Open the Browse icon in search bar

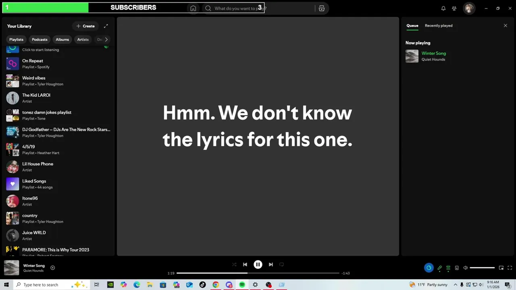(x=321, y=8)
